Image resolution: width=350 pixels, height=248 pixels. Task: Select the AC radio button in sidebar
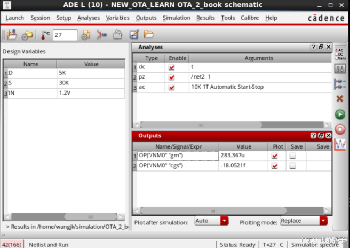point(336,50)
